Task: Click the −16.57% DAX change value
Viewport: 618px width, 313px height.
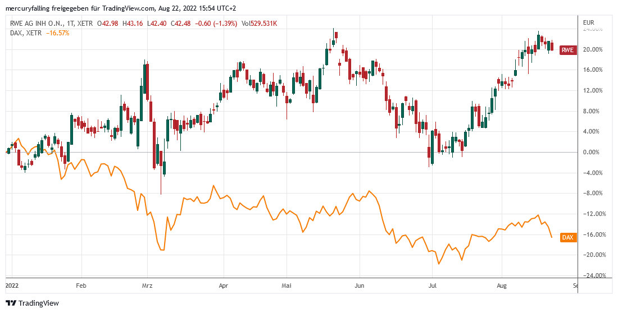Action: [58, 33]
